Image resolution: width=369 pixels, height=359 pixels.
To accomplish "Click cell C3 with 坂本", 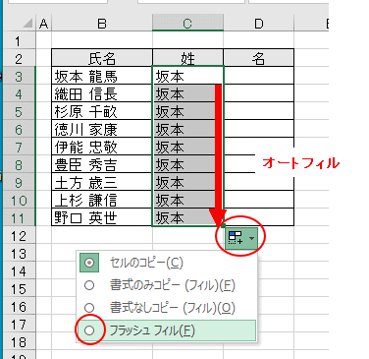I will [x=187, y=76].
